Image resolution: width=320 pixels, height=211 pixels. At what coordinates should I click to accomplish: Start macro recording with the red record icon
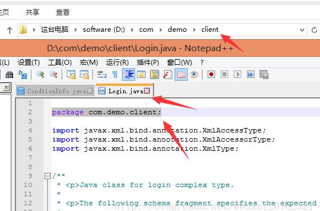pos(211,75)
